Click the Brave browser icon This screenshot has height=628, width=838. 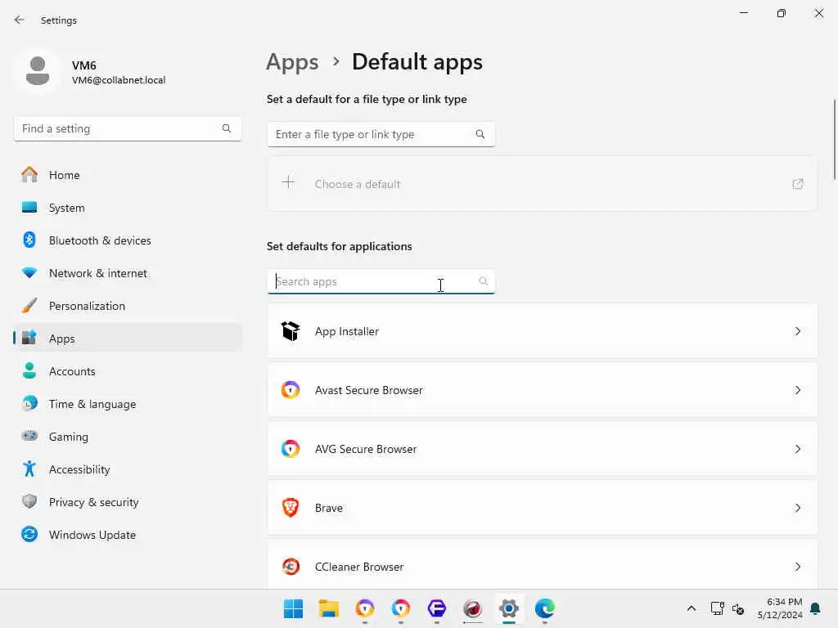[291, 508]
